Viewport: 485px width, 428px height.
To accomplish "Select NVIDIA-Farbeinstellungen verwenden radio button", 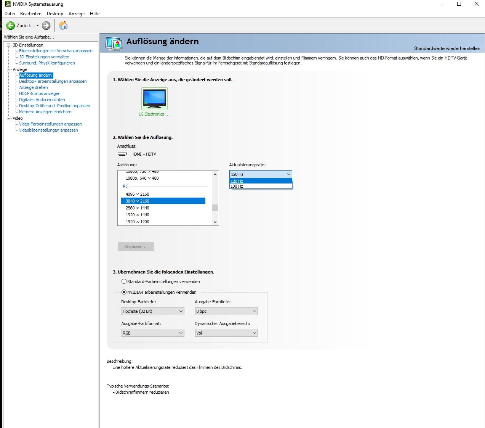I will [x=124, y=292].
